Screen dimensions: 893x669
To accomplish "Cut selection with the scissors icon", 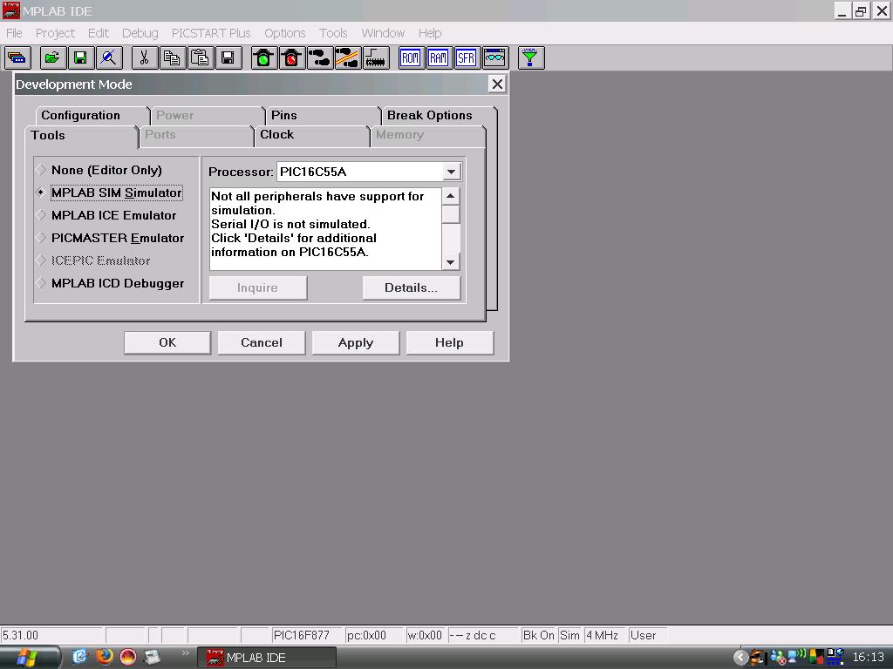I will click(144, 58).
